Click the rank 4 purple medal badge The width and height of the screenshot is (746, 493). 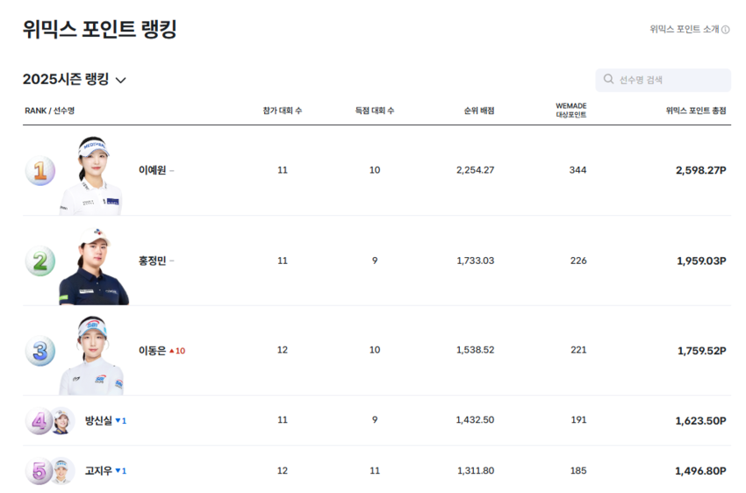pyautogui.click(x=38, y=421)
